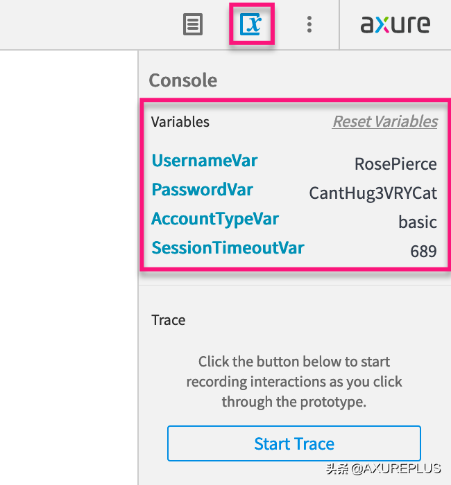Select the AccountTypeVar variable name
Viewport: 451px width, 485px height.
tap(215, 219)
